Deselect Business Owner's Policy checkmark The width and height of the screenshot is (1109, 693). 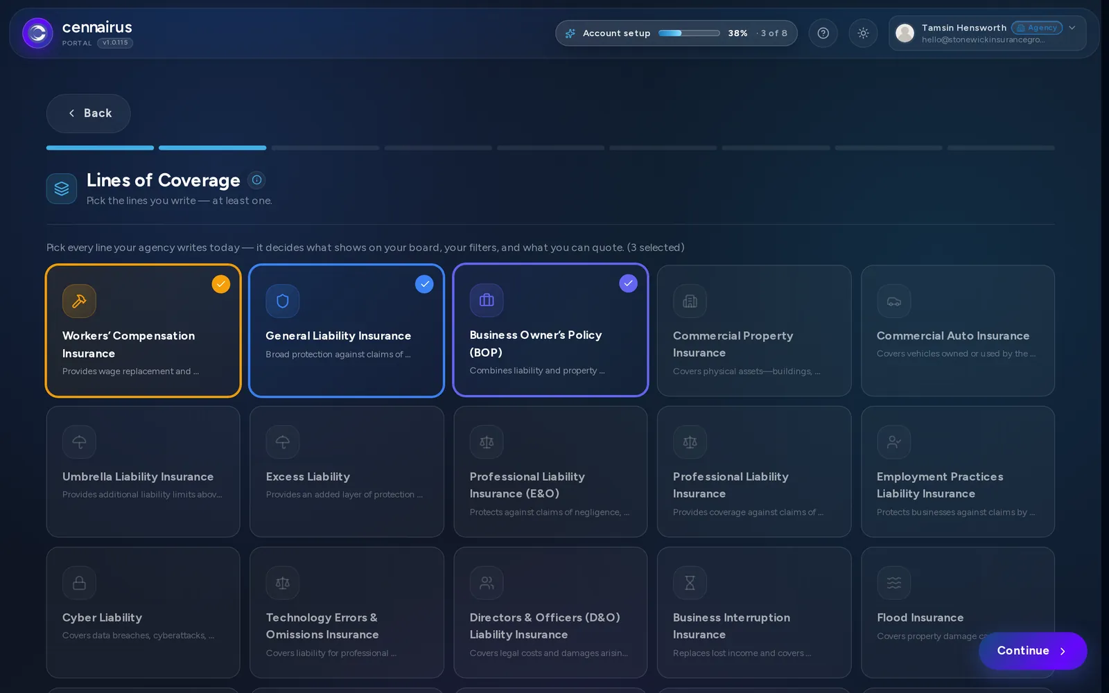click(x=628, y=283)
